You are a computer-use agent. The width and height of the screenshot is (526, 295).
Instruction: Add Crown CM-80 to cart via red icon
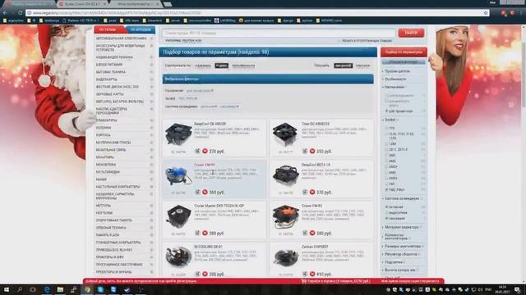[205, 193]
